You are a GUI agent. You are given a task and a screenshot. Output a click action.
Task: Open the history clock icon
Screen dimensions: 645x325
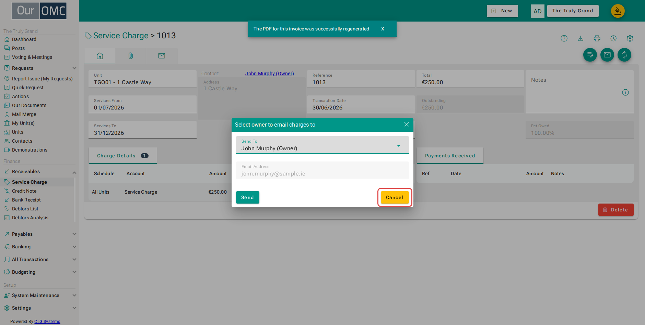(613, 38)
